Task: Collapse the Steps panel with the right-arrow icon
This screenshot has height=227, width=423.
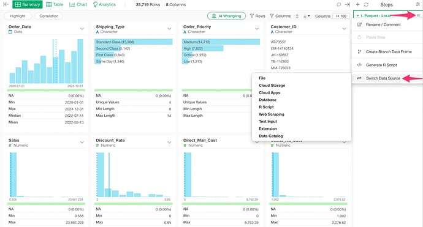Action: [x=348, y=4]
